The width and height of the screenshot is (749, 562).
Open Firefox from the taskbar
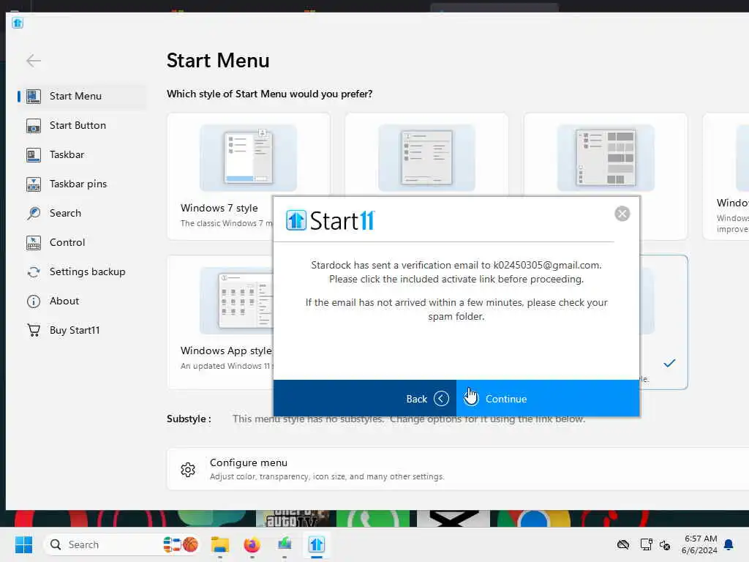[252, 544]
